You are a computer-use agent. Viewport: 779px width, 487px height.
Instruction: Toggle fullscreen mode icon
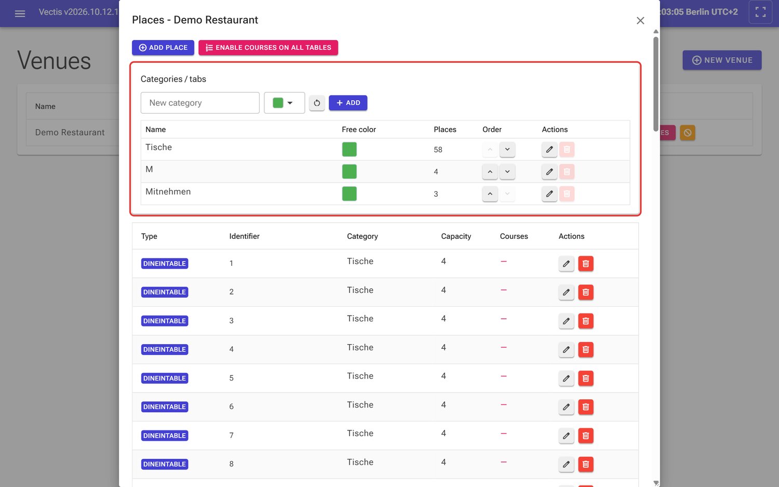click(x=760, y=12)
